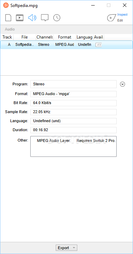Click the Format field MPEG Audio - 'mpga'

click(73, 94)
